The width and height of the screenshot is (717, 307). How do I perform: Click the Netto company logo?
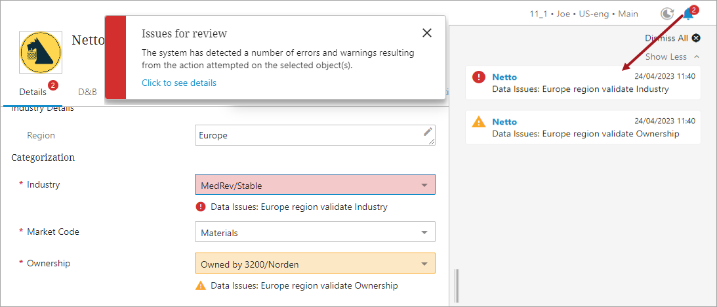click(x=41, y=52)
